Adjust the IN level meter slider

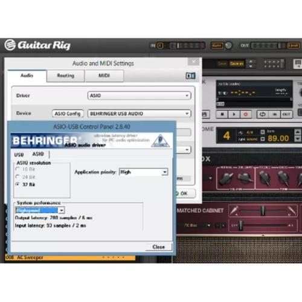tap(178, 46)
